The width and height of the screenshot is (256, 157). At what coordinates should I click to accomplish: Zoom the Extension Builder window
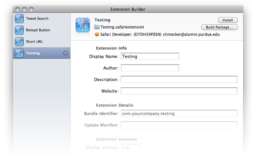tap(31, 9)
